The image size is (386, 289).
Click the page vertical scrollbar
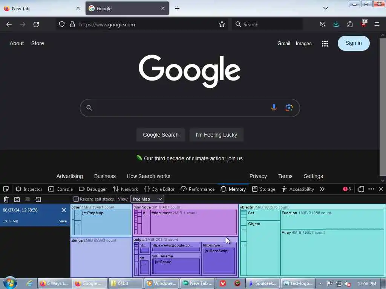(x=382, y=107)
